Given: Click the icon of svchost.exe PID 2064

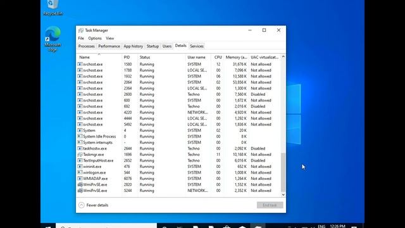Looking at the screenshot, I should [80, 82].
